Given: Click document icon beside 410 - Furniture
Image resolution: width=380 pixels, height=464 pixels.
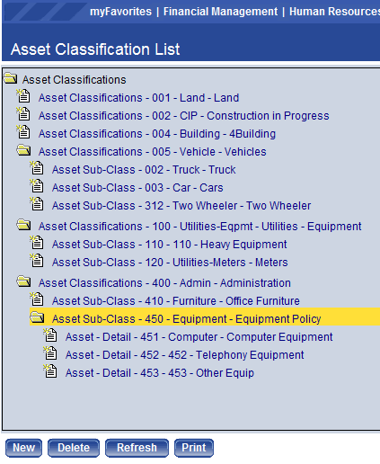Looking at the screenshot, I should 37,299.
